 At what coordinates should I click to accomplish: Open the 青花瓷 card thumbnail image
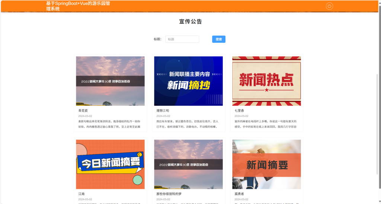click(x=110, y=81)
